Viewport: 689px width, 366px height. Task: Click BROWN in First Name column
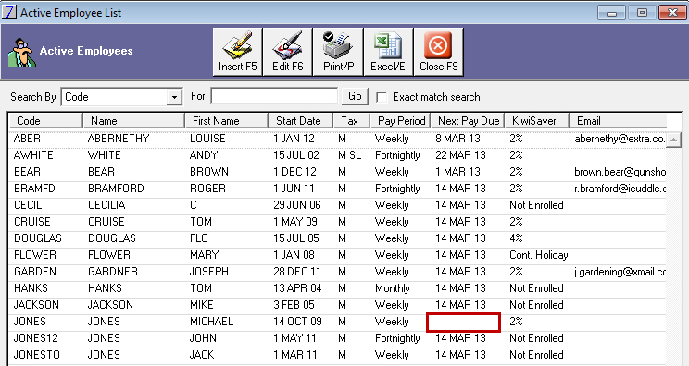[x=209, y=172]
